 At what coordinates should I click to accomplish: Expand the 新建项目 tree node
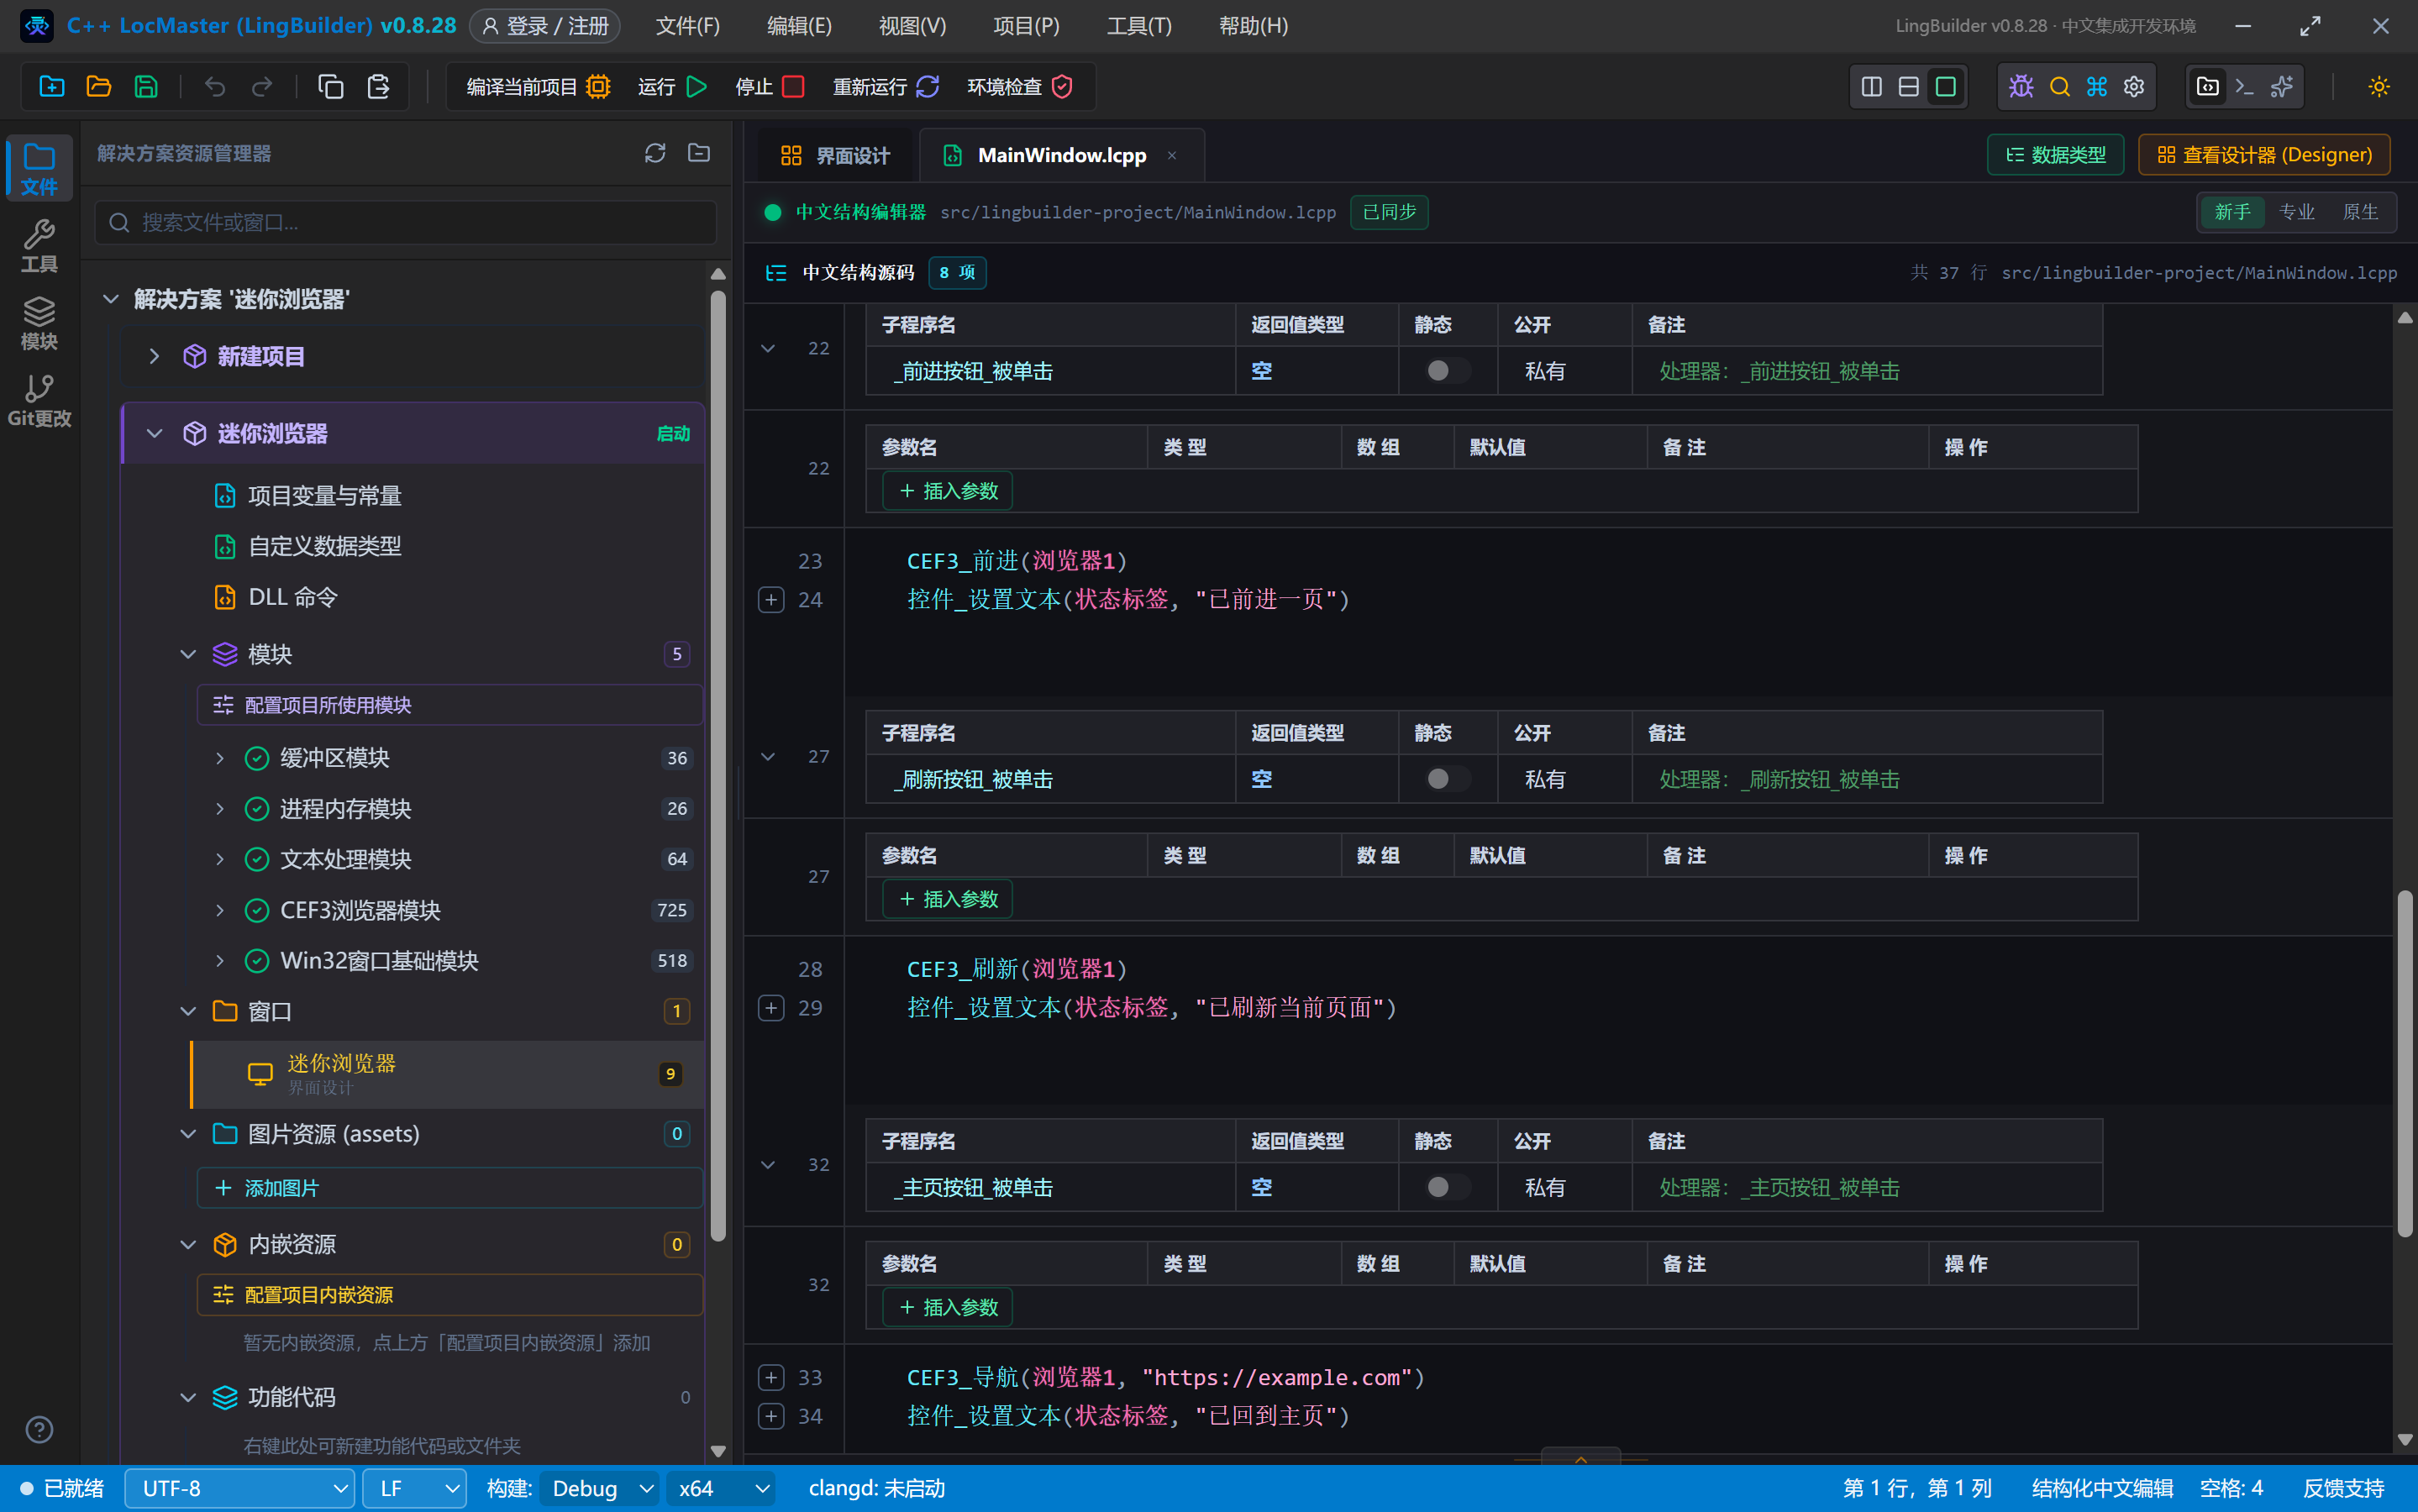coord(154,356)
